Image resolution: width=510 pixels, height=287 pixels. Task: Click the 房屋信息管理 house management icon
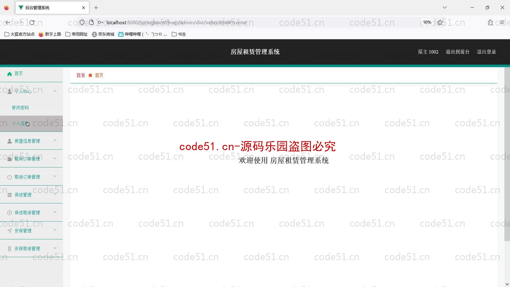(10, 141)
